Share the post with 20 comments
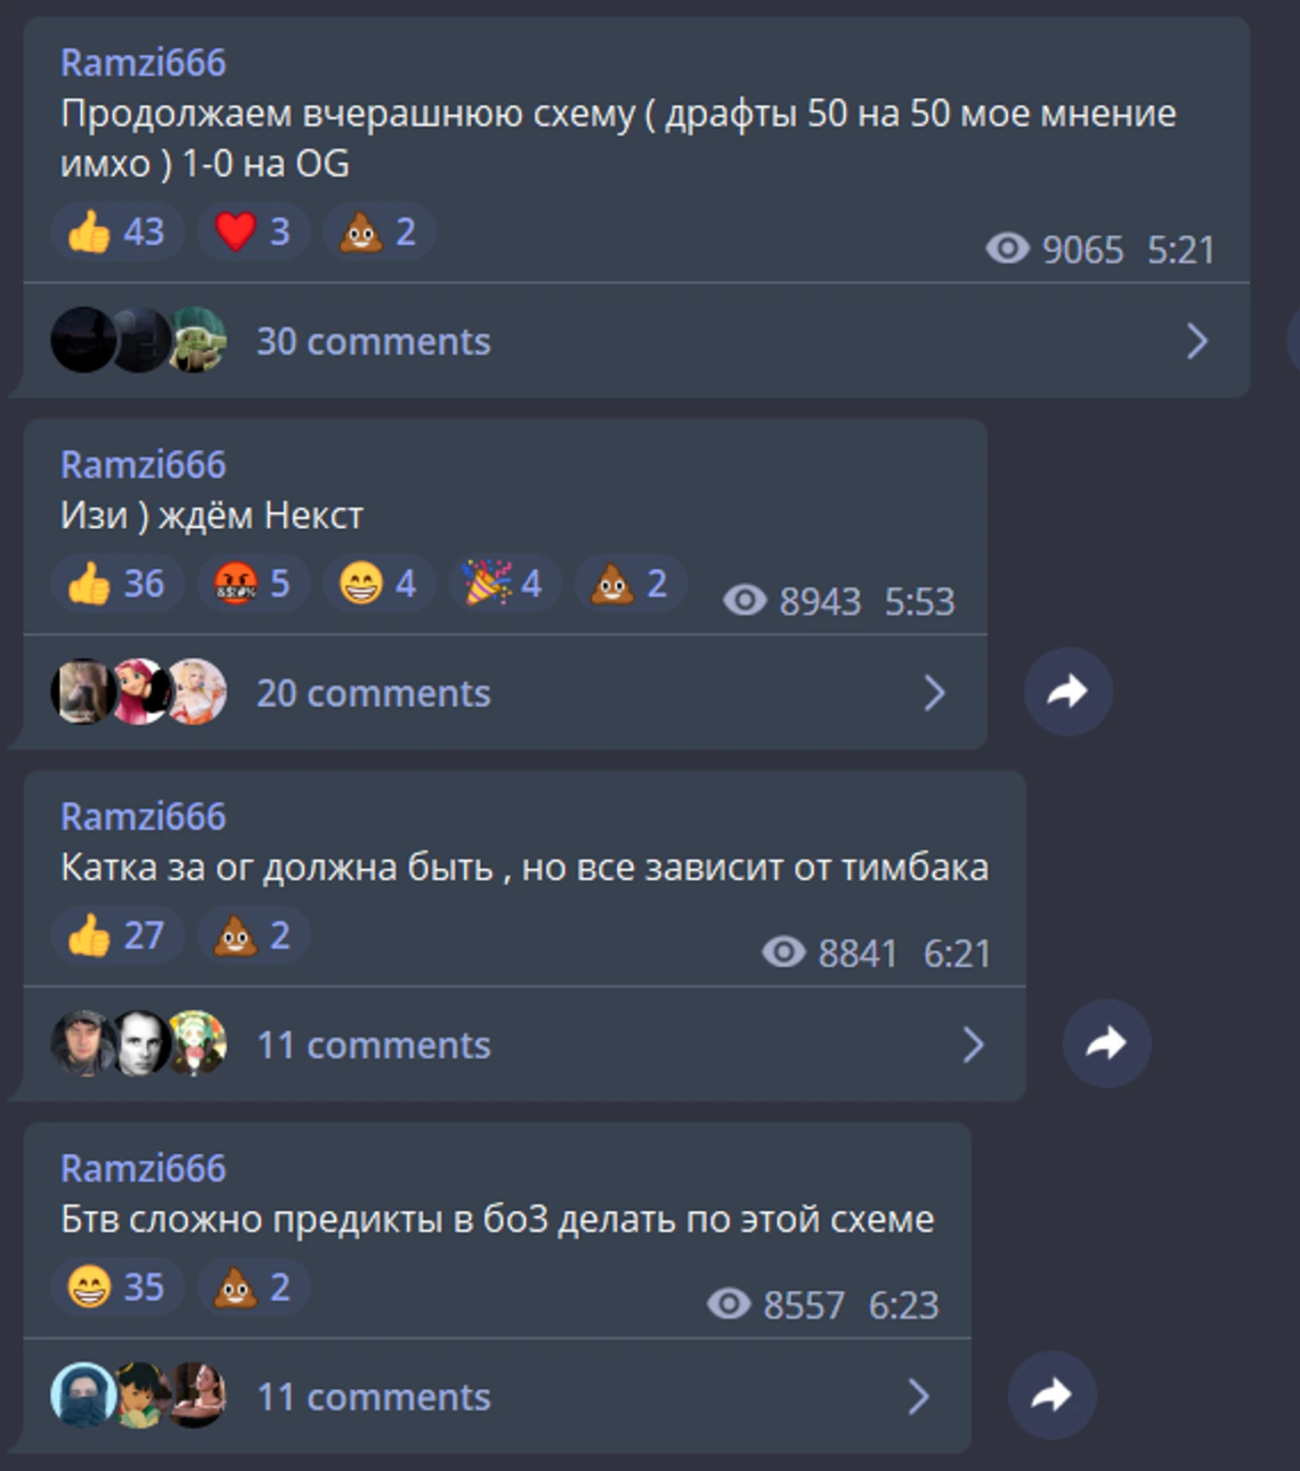 point(1068,691)
